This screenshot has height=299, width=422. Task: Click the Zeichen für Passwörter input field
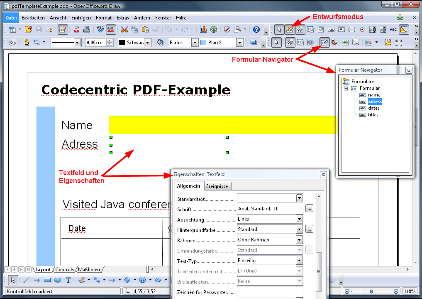[270, 292]
